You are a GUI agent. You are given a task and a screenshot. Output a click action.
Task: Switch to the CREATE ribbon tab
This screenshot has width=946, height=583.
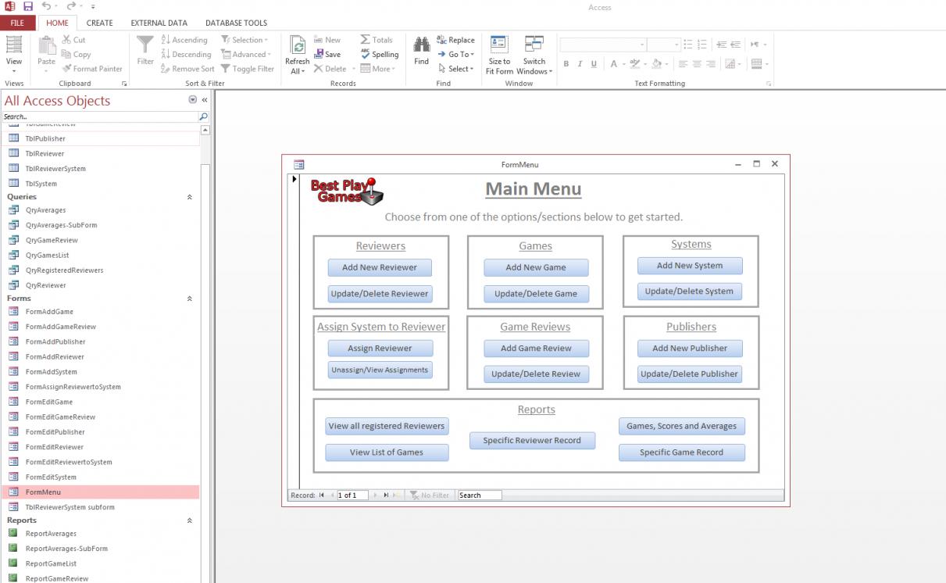[x=99, y=23]
